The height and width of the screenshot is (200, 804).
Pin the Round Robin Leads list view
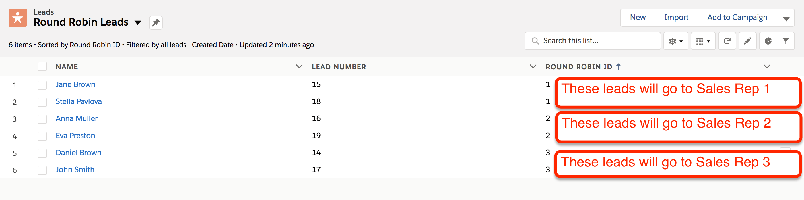tap(155, 22)
